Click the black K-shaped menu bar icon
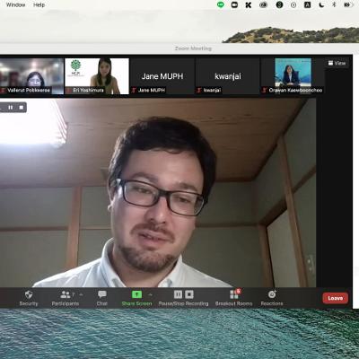This screenshot has width=359, height=359. 249,4
